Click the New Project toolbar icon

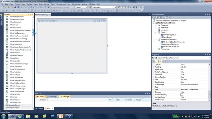[x=3, y=7]
